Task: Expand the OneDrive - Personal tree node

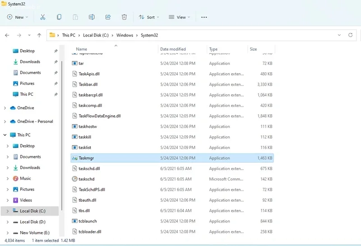Action: point(5,121)
